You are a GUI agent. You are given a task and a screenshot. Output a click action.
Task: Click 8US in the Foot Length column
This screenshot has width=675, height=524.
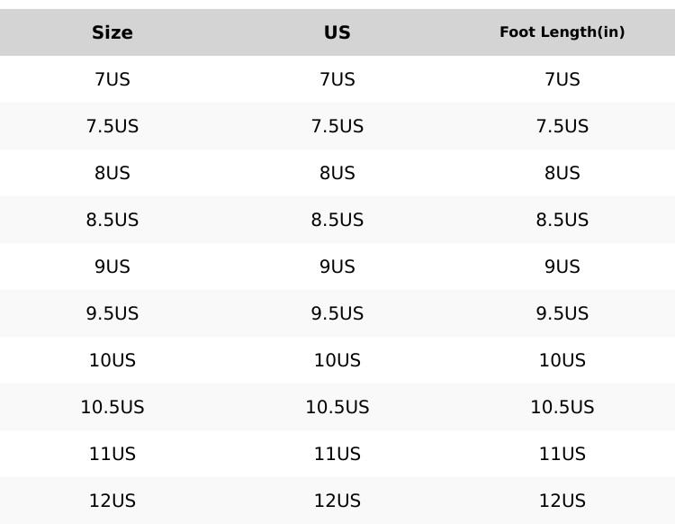562,173
